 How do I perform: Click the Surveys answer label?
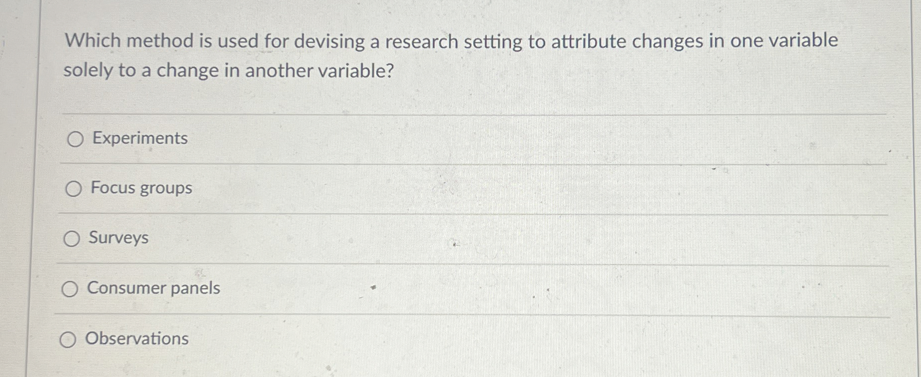[x=118, y=238]
